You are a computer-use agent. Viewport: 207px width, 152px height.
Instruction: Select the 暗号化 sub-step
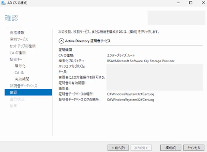pyautogui.click(x=20, y=66)
